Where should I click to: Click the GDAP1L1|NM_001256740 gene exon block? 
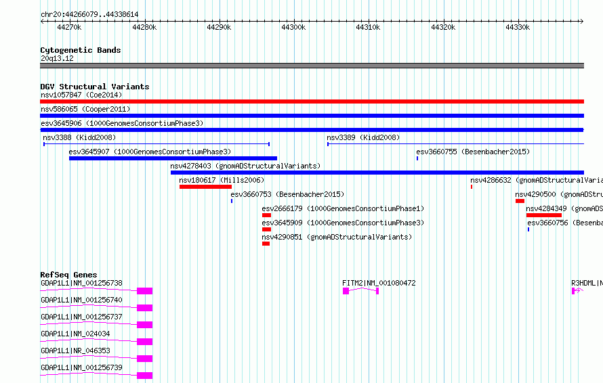pos(144,308)
